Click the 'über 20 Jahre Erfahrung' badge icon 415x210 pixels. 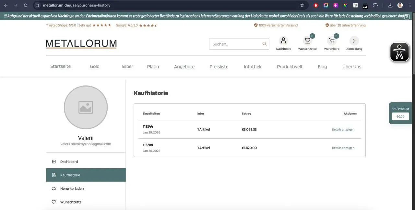pos(327,25)
